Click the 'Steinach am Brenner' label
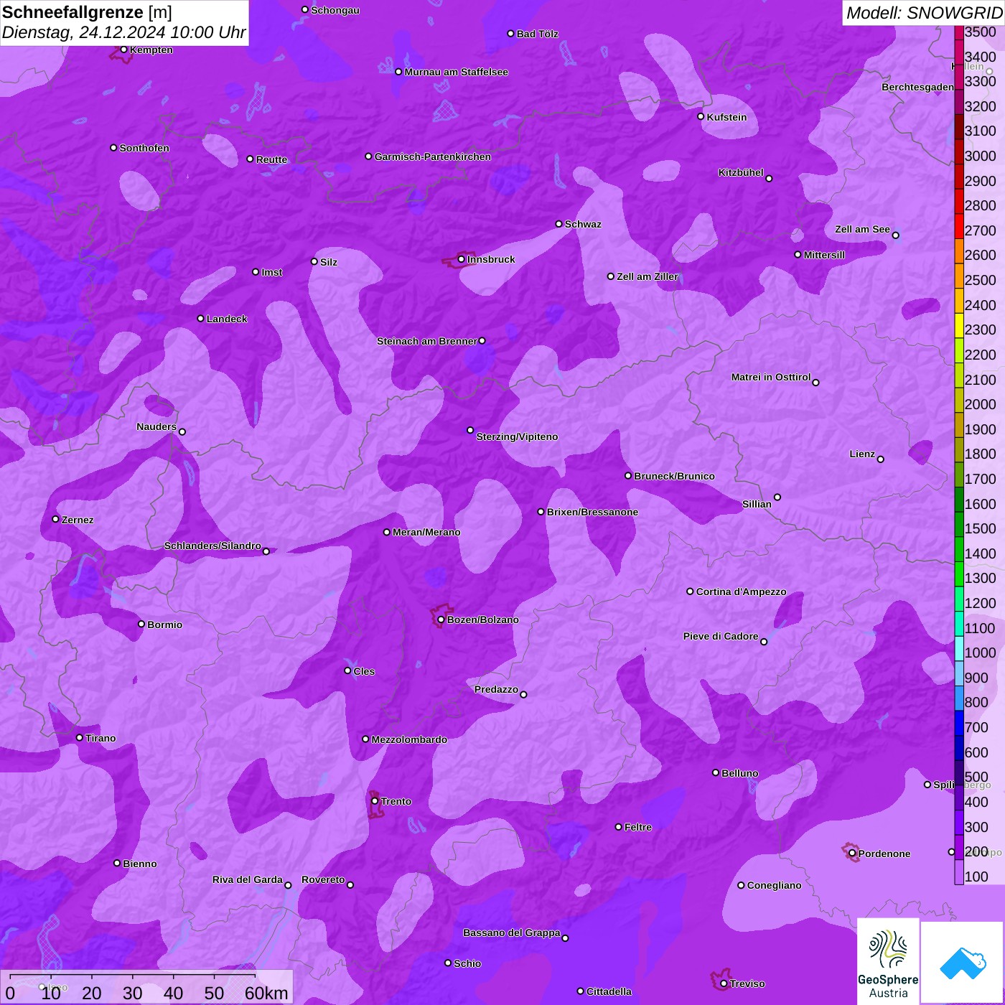Image resolution: width=1005 pixels, height=1005 pixels. tap(427, 341)
